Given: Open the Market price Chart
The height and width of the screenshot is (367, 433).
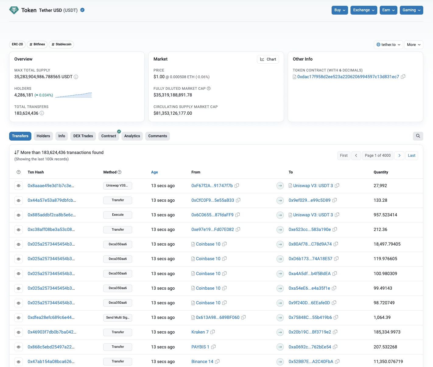Looking at the screenshot, I should point(268,59).
